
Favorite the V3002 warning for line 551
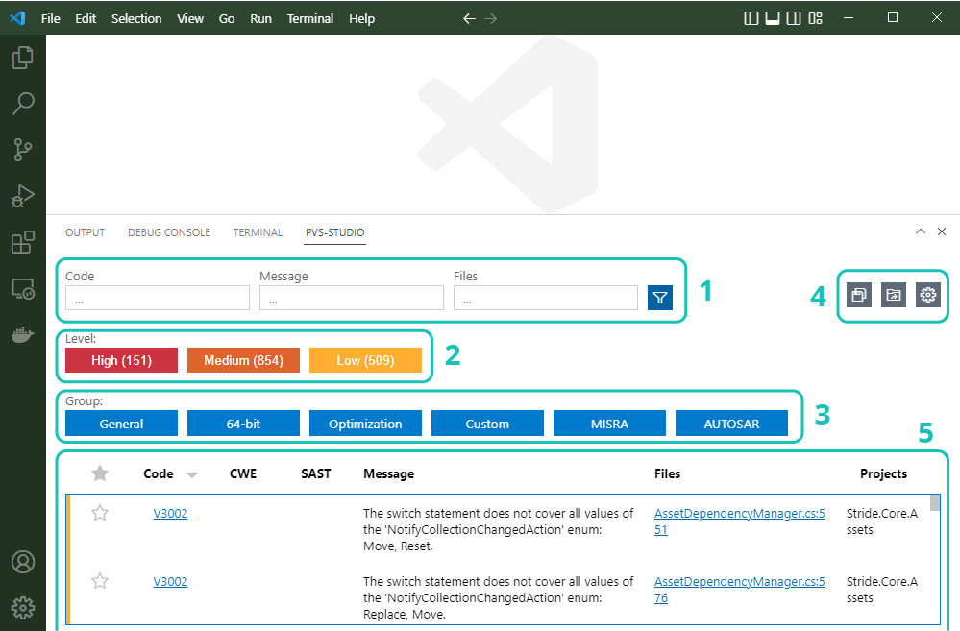click(x=100, y=513)
